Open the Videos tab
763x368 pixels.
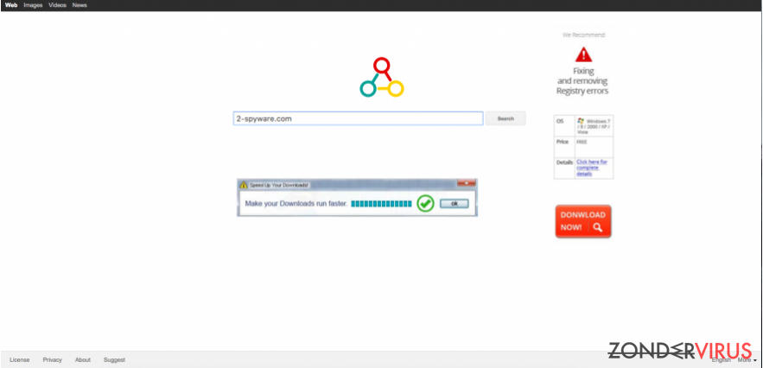[x=57, y=5]
